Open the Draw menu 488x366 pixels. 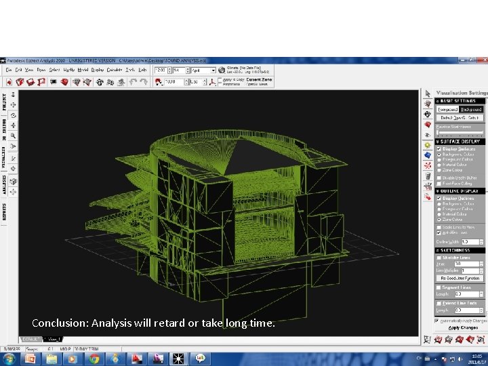click(x=41, y=70)
